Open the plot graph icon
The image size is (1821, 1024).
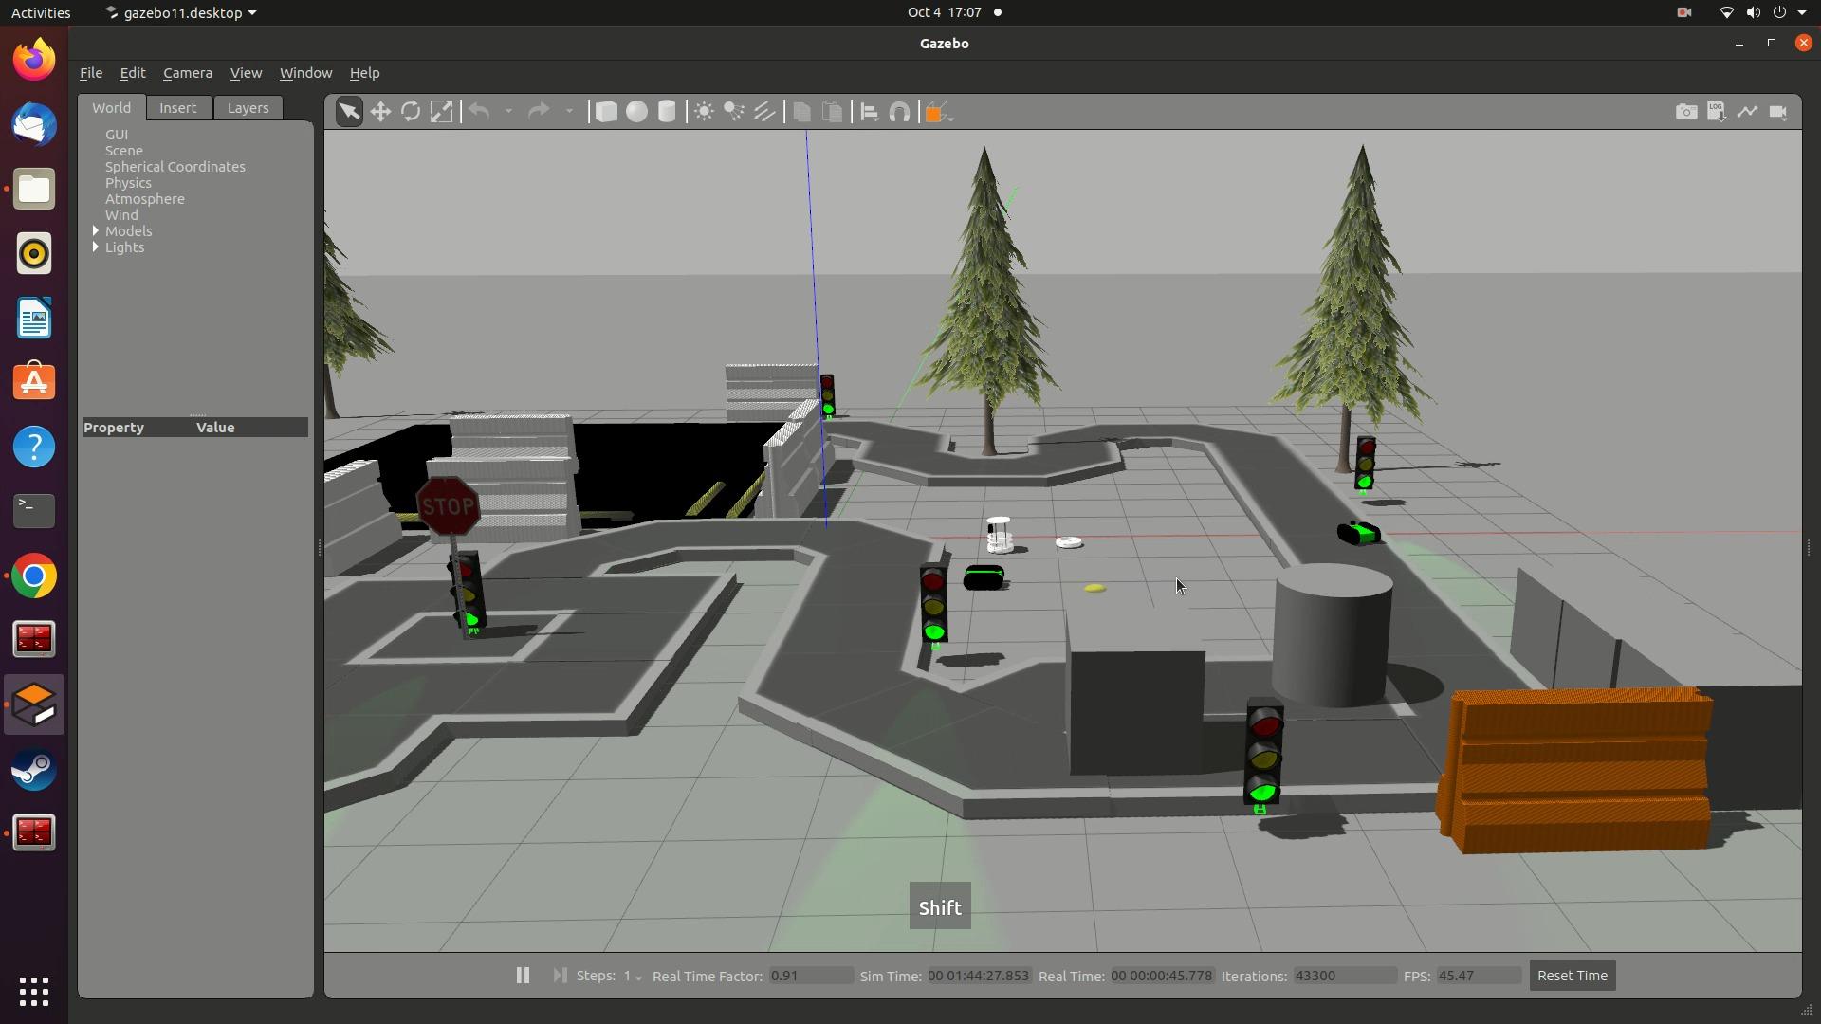point(1747,112)
